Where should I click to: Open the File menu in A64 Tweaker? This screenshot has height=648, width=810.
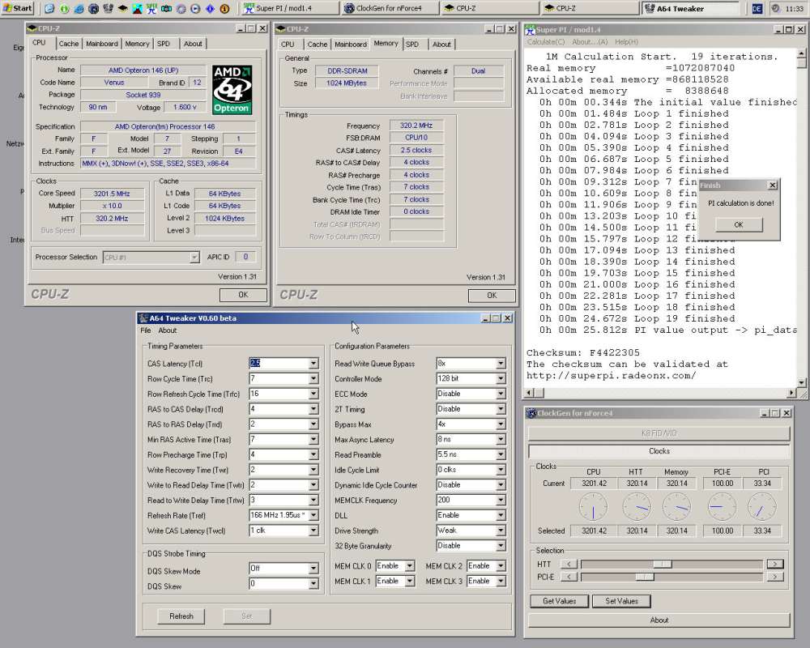click(146, 330)
